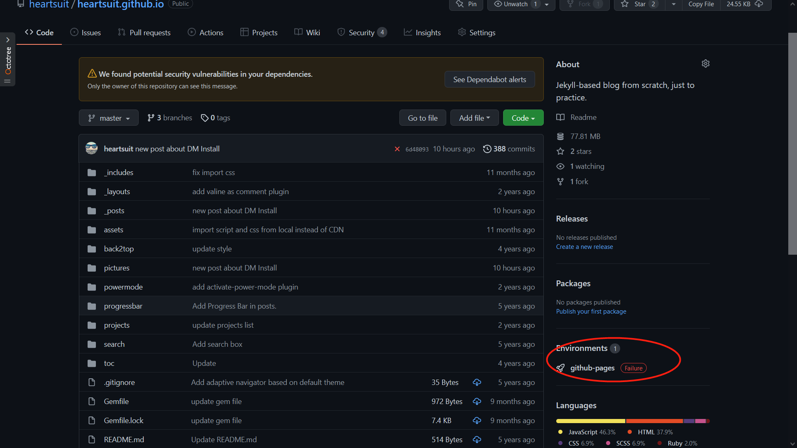The height and width of the screenshot is (448, 797).
Task: Click HTML 37.9% language entry
Action: (650, 432)
